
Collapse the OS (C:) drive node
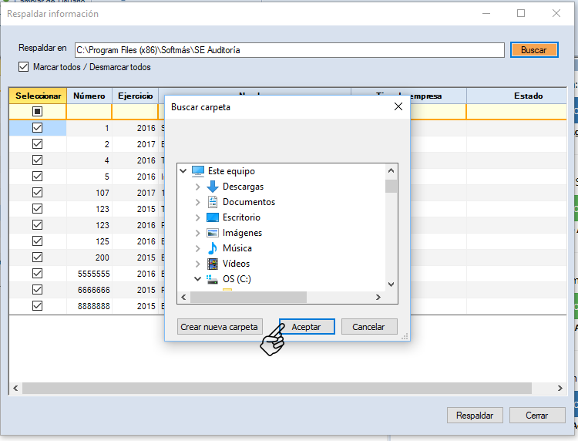pos(198,279)
